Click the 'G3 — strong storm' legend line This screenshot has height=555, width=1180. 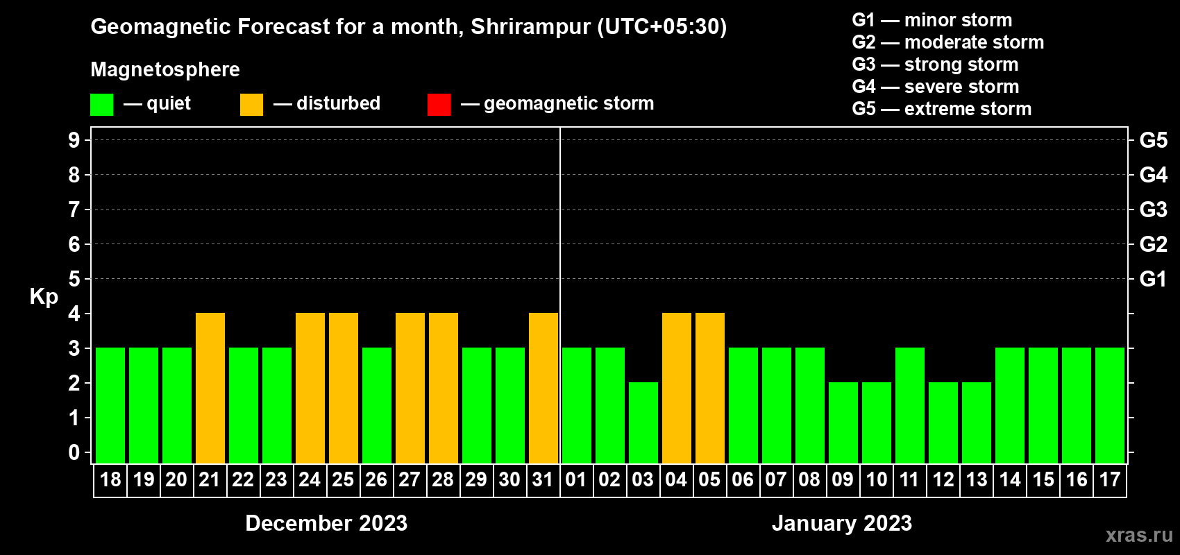point(935,65)
